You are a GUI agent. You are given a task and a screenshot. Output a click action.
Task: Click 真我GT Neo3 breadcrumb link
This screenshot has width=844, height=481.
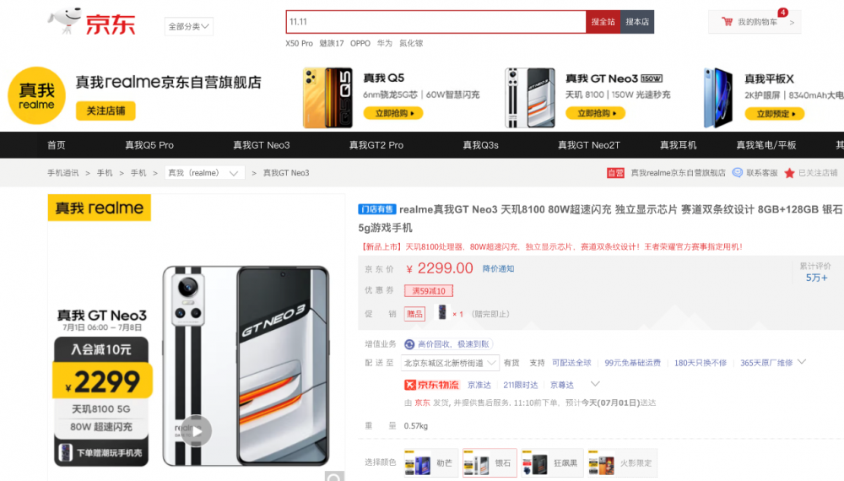click(x=286, y=173)
